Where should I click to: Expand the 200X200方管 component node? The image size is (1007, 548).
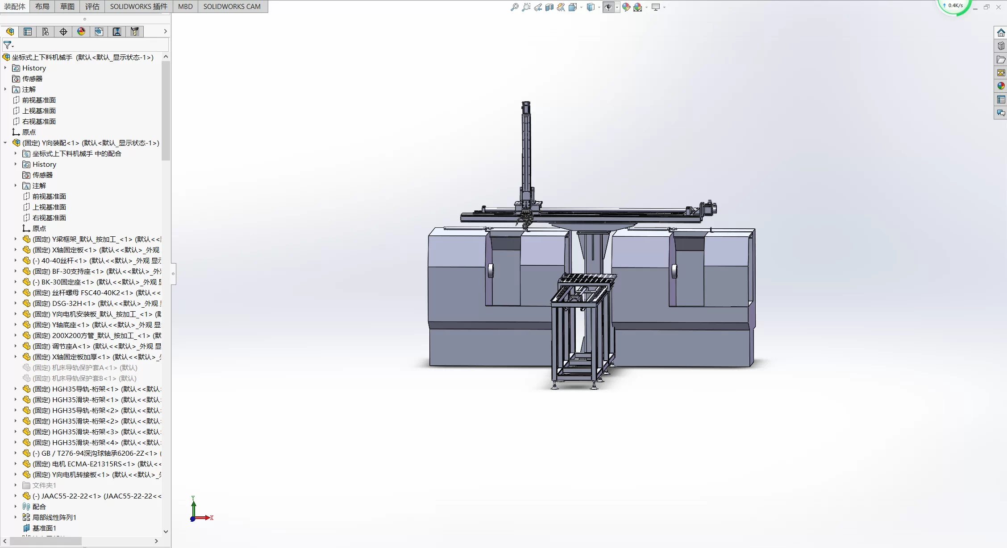(16, 335)
